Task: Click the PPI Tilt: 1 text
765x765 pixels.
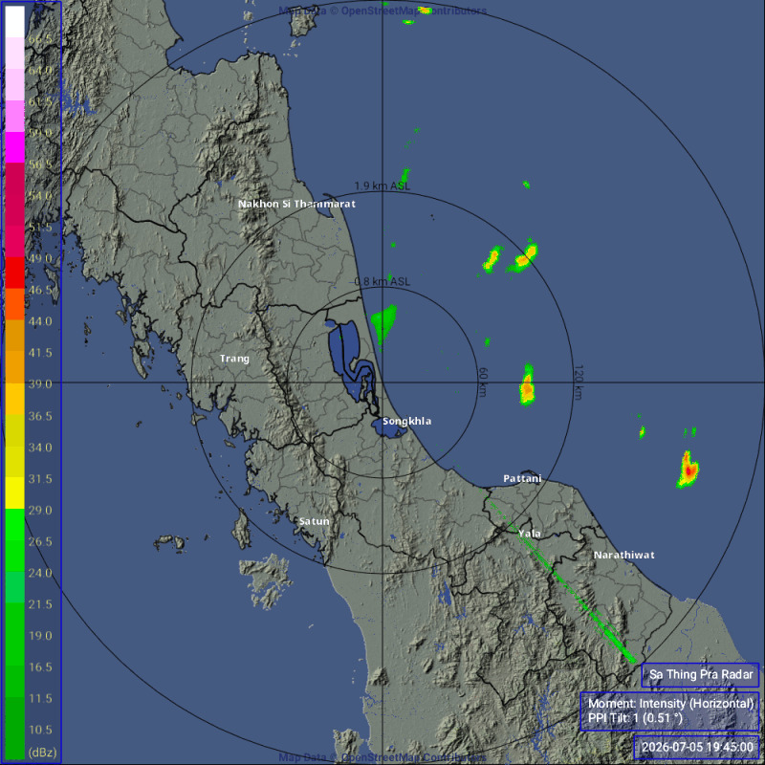Action: (635, 718)
